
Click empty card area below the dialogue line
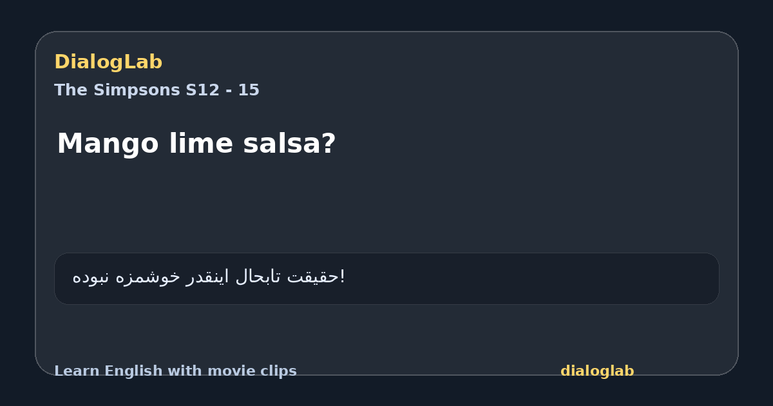[386, 206]
